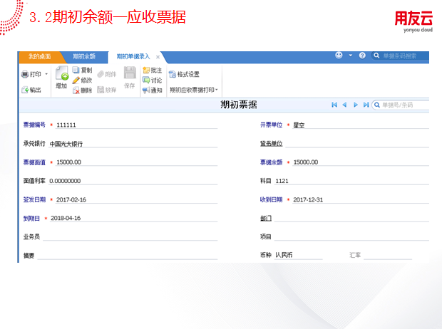Click the empty 背书单位 field

tap(357, 143)
